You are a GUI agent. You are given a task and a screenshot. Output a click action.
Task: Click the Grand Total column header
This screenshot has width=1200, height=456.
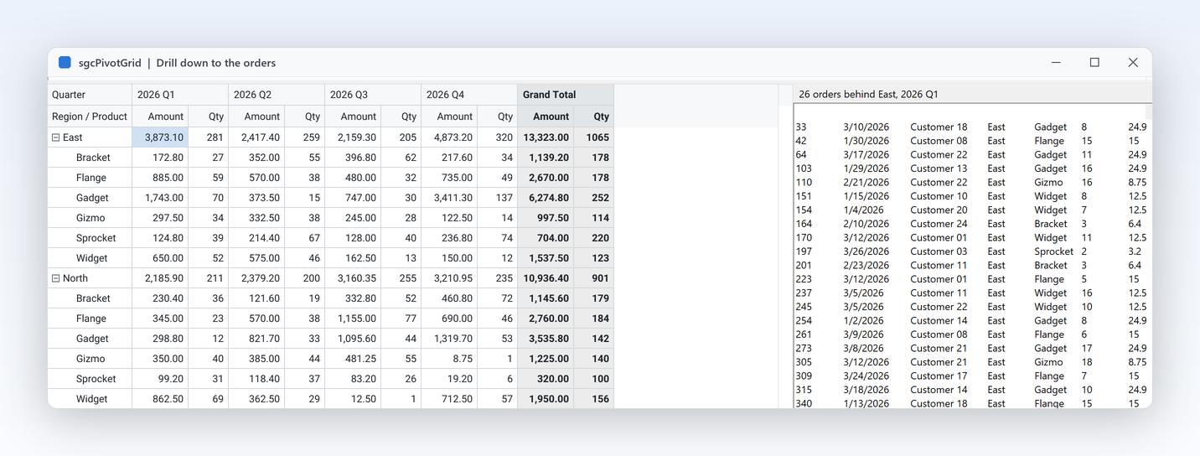tap(566, 95)
